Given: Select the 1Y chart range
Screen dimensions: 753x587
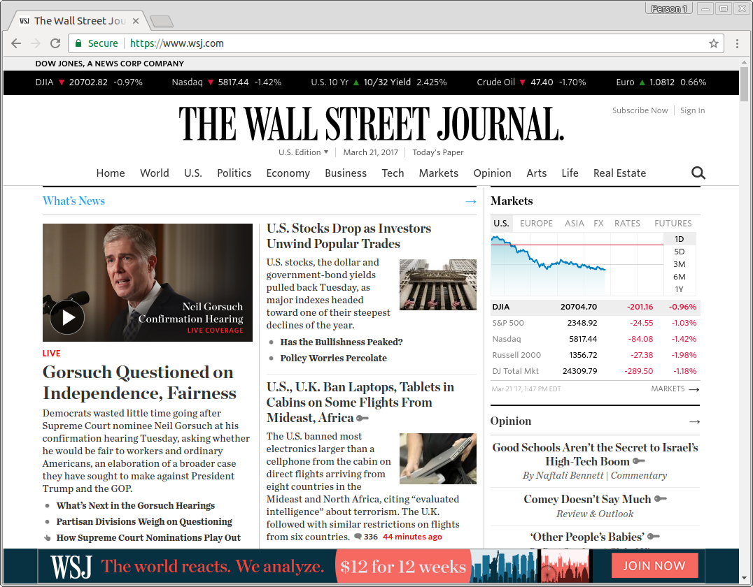Looking at the screenshot, I should click(679, 289).
